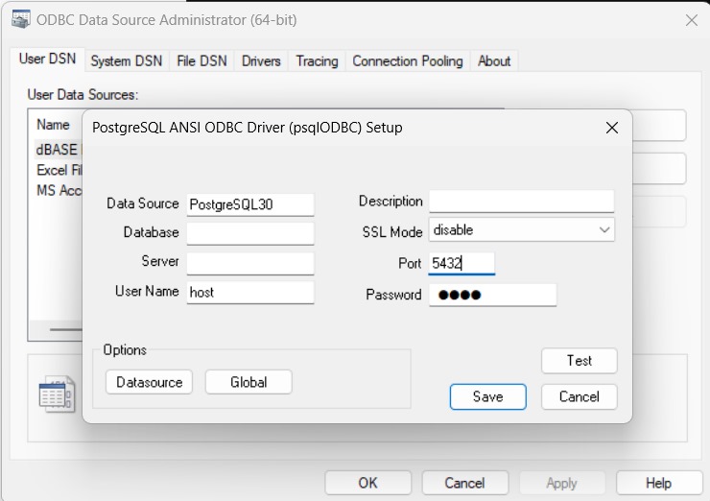Switch to the User DSN tab
Image resolution: width=710 pixels, height=501 pixels.
[x=48, y=59]
